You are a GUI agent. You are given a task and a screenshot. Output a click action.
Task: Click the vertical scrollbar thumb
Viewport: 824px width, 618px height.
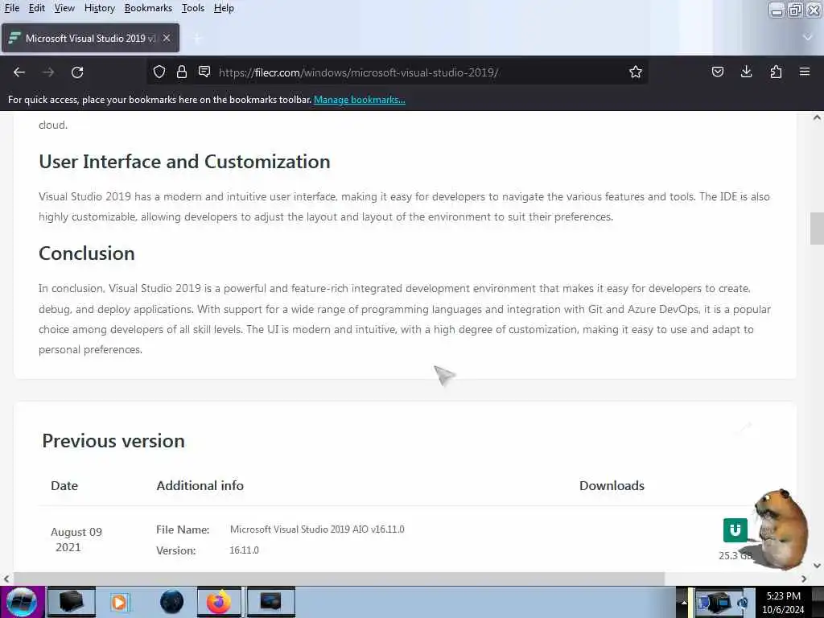pyautogui.click(x=817, y=229)
